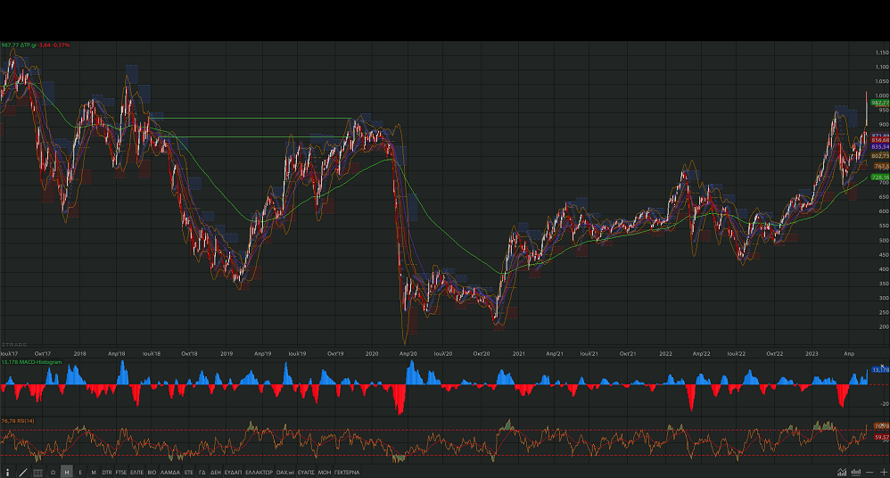890x478 pixels.
Task: Load the DAX.wi symbol shortcut
Action: click(x=285, y=473)
